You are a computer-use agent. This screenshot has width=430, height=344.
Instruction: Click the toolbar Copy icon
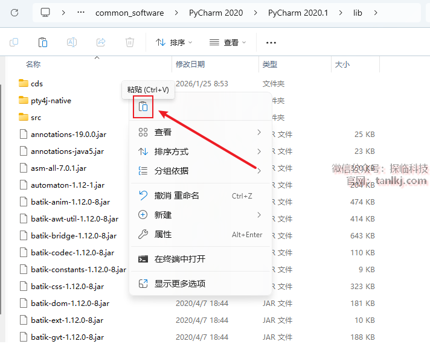click(14, 42)
